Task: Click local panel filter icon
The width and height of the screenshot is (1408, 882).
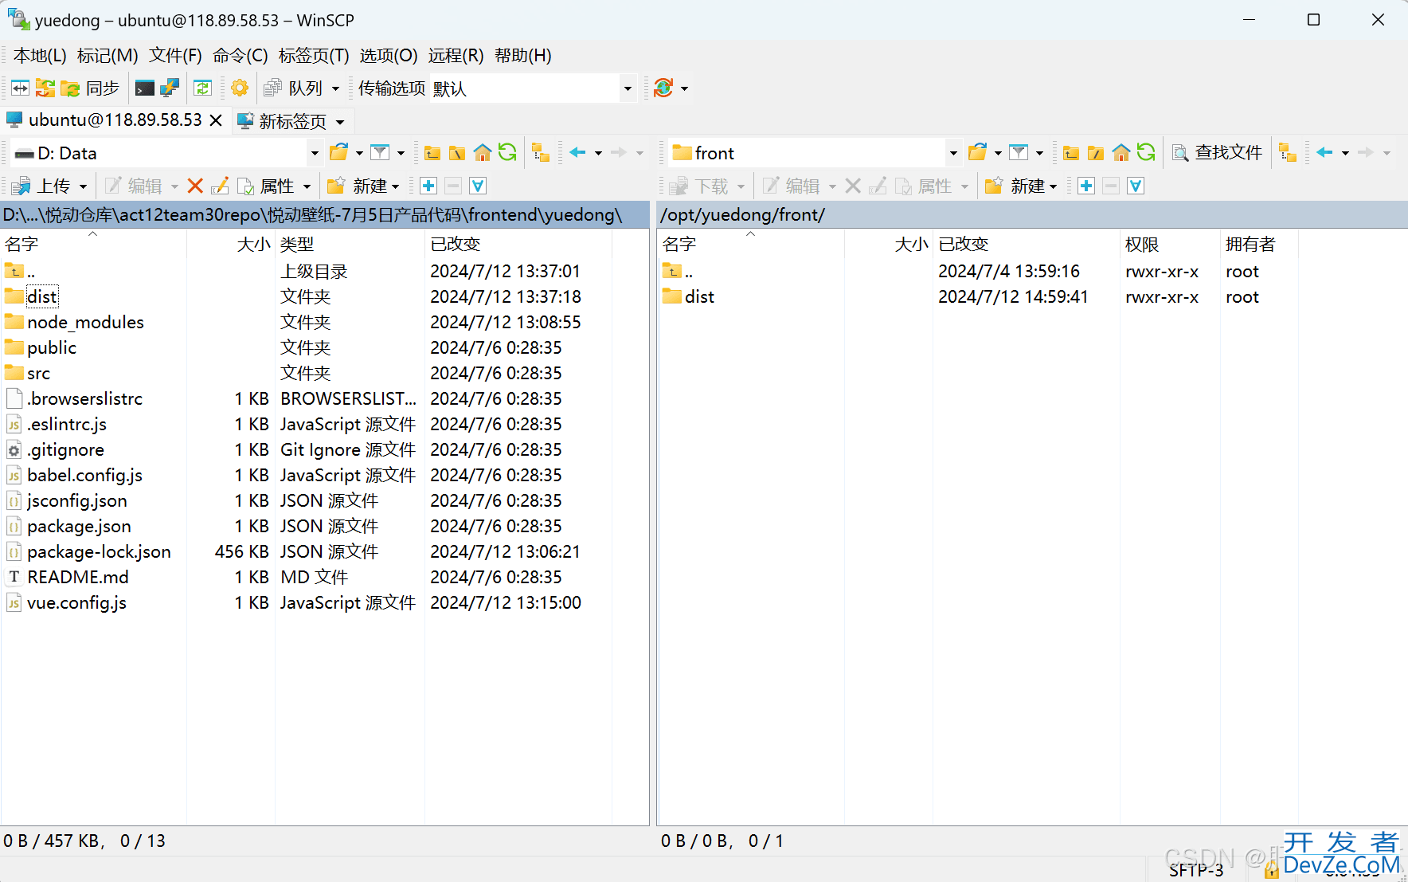Action: (x=381, y=152)
